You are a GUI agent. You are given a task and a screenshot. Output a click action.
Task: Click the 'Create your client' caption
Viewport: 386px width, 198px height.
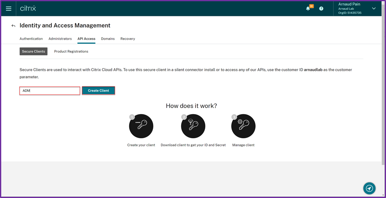coord(141,145)
